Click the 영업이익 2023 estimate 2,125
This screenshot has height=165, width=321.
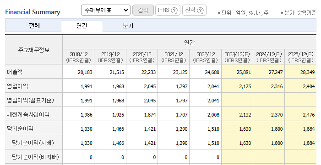pyautogui.click(x=245, y=86)
